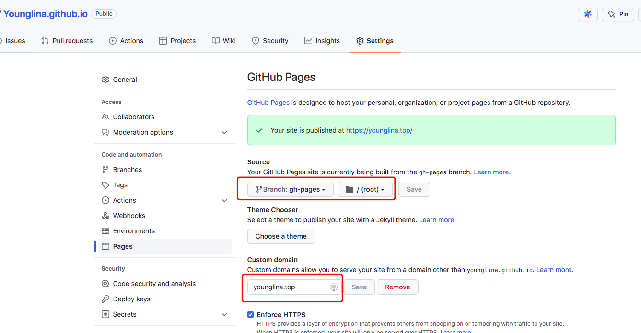Switch to the Issues tab
The width and height of the screenshot is (641, 333).
(15, 41)
